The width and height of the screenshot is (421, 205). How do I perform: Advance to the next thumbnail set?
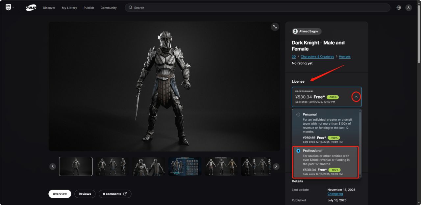tap(276, 166)
